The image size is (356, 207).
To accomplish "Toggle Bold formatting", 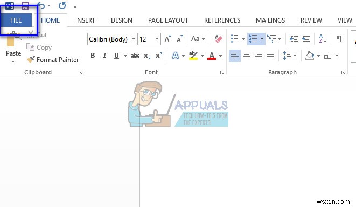I will [x=93, y=56].
